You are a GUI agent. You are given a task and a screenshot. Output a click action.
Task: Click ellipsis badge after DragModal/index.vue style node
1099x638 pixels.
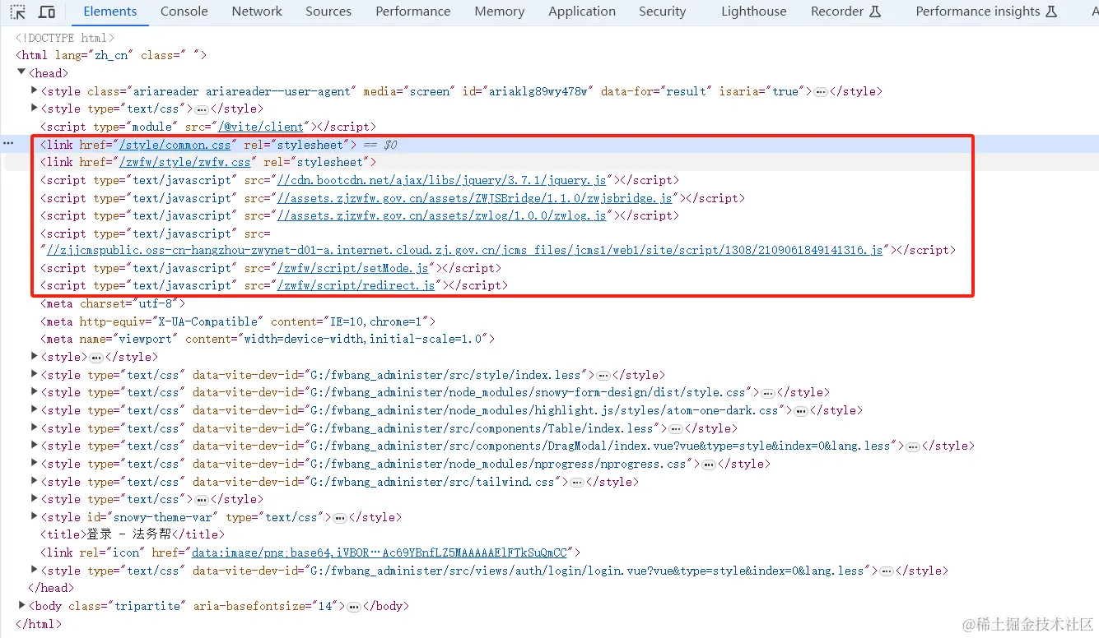tap(913, 446)
